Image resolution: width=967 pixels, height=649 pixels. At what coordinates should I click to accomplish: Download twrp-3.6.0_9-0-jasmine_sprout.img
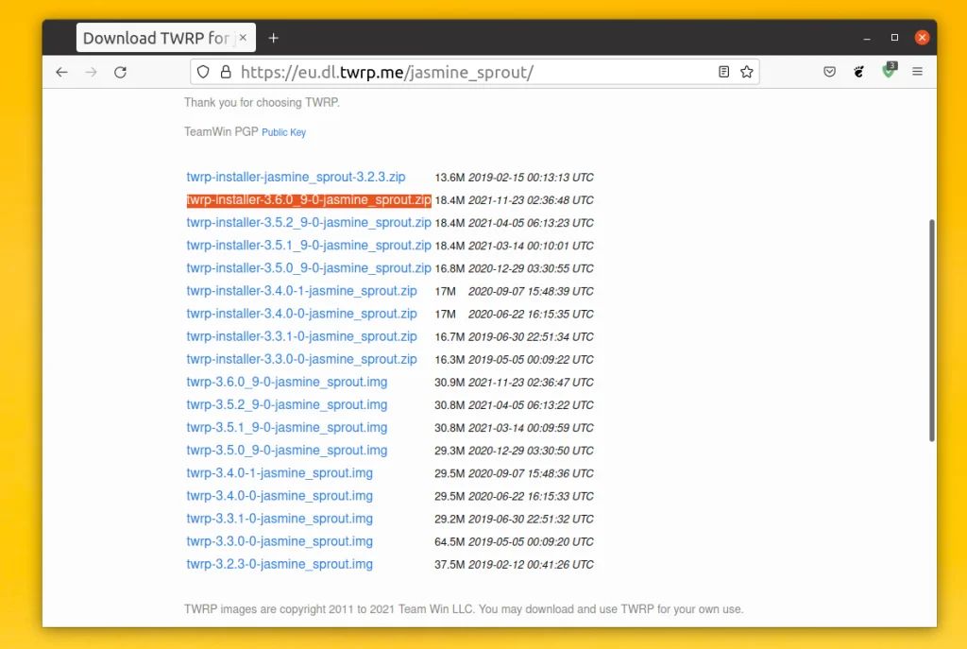[x=287, y=382]
